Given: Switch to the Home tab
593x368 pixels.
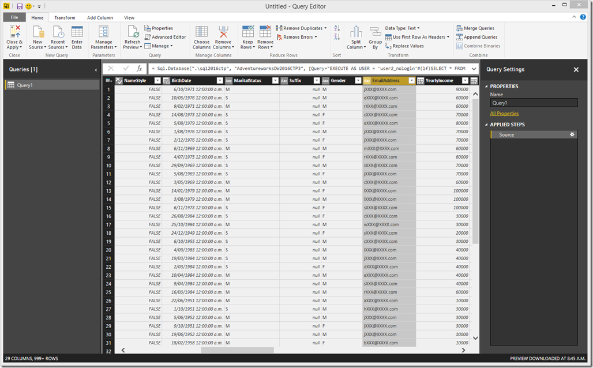Looking at the screenshot, I should 37,17.
